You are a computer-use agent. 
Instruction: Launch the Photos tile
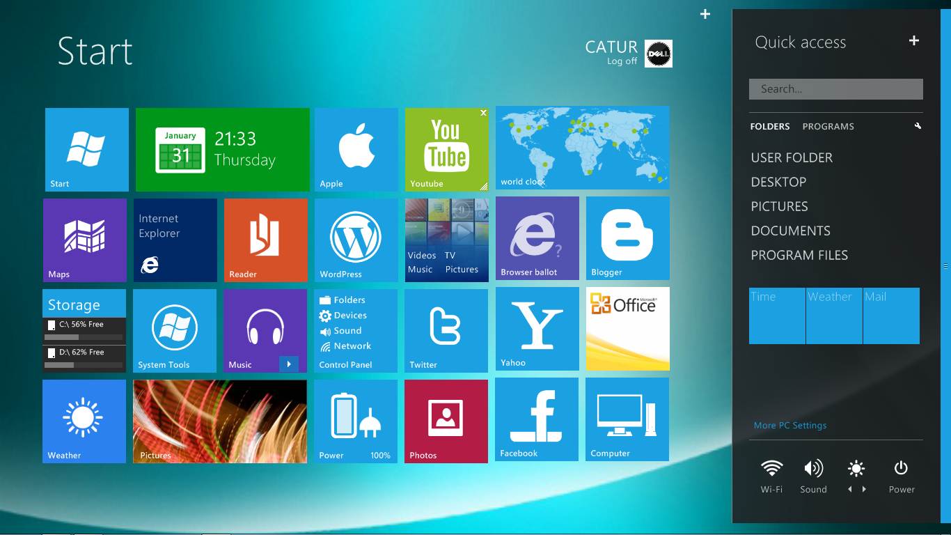(x=446, y=421)
